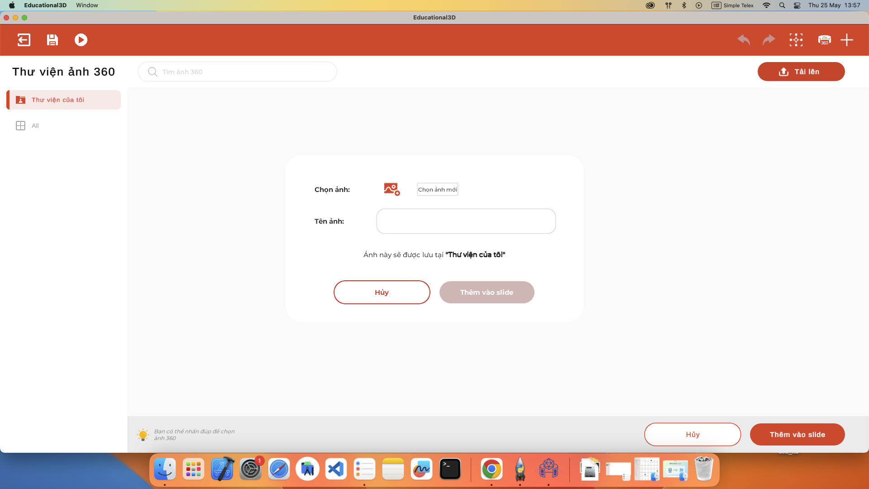Click the exit/back arrow icon in toolbar
This screenshot has height=489, width=869.
[24, 40]
